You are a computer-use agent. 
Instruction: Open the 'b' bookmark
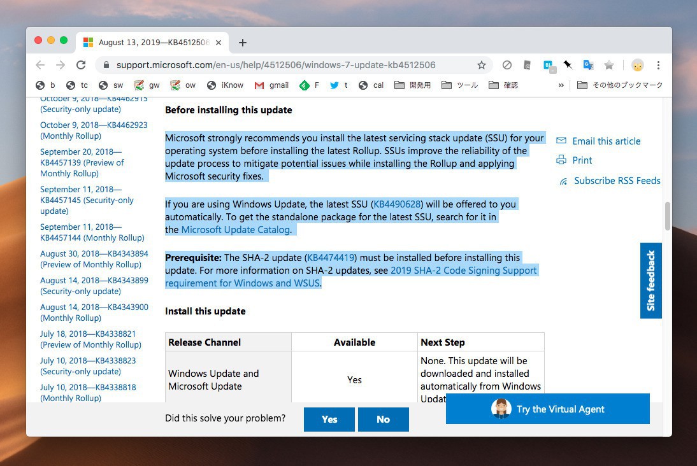point(46,85)
